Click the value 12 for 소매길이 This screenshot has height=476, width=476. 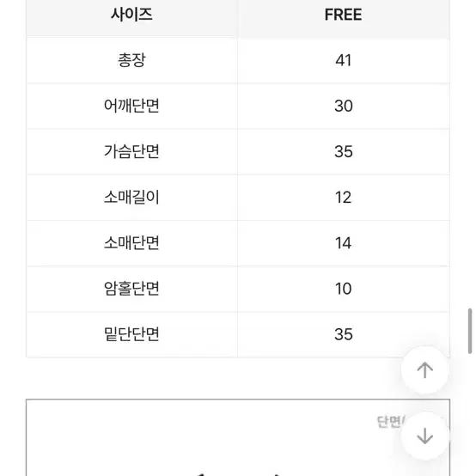click(344, 198)
